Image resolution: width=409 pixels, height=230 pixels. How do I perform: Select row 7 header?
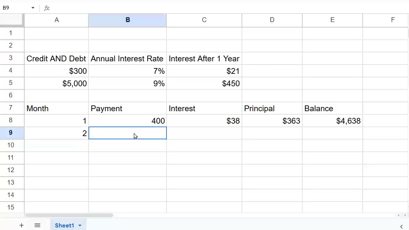(11, 108)
